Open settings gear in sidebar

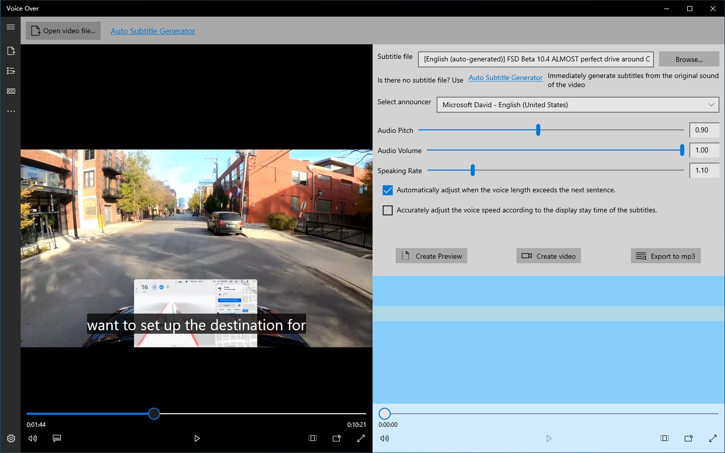pos(11,438)
